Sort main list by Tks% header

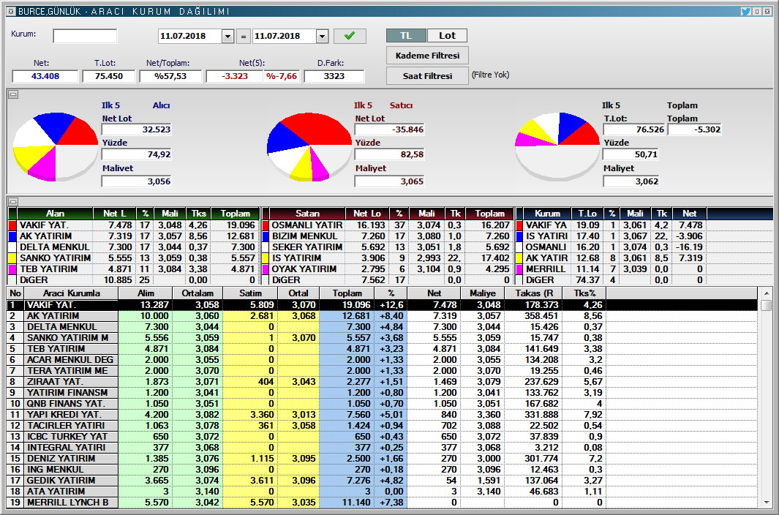pos(584,293)
